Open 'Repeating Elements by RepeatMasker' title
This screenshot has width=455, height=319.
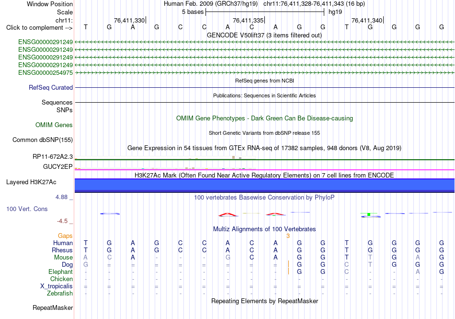tap(264, 301)
